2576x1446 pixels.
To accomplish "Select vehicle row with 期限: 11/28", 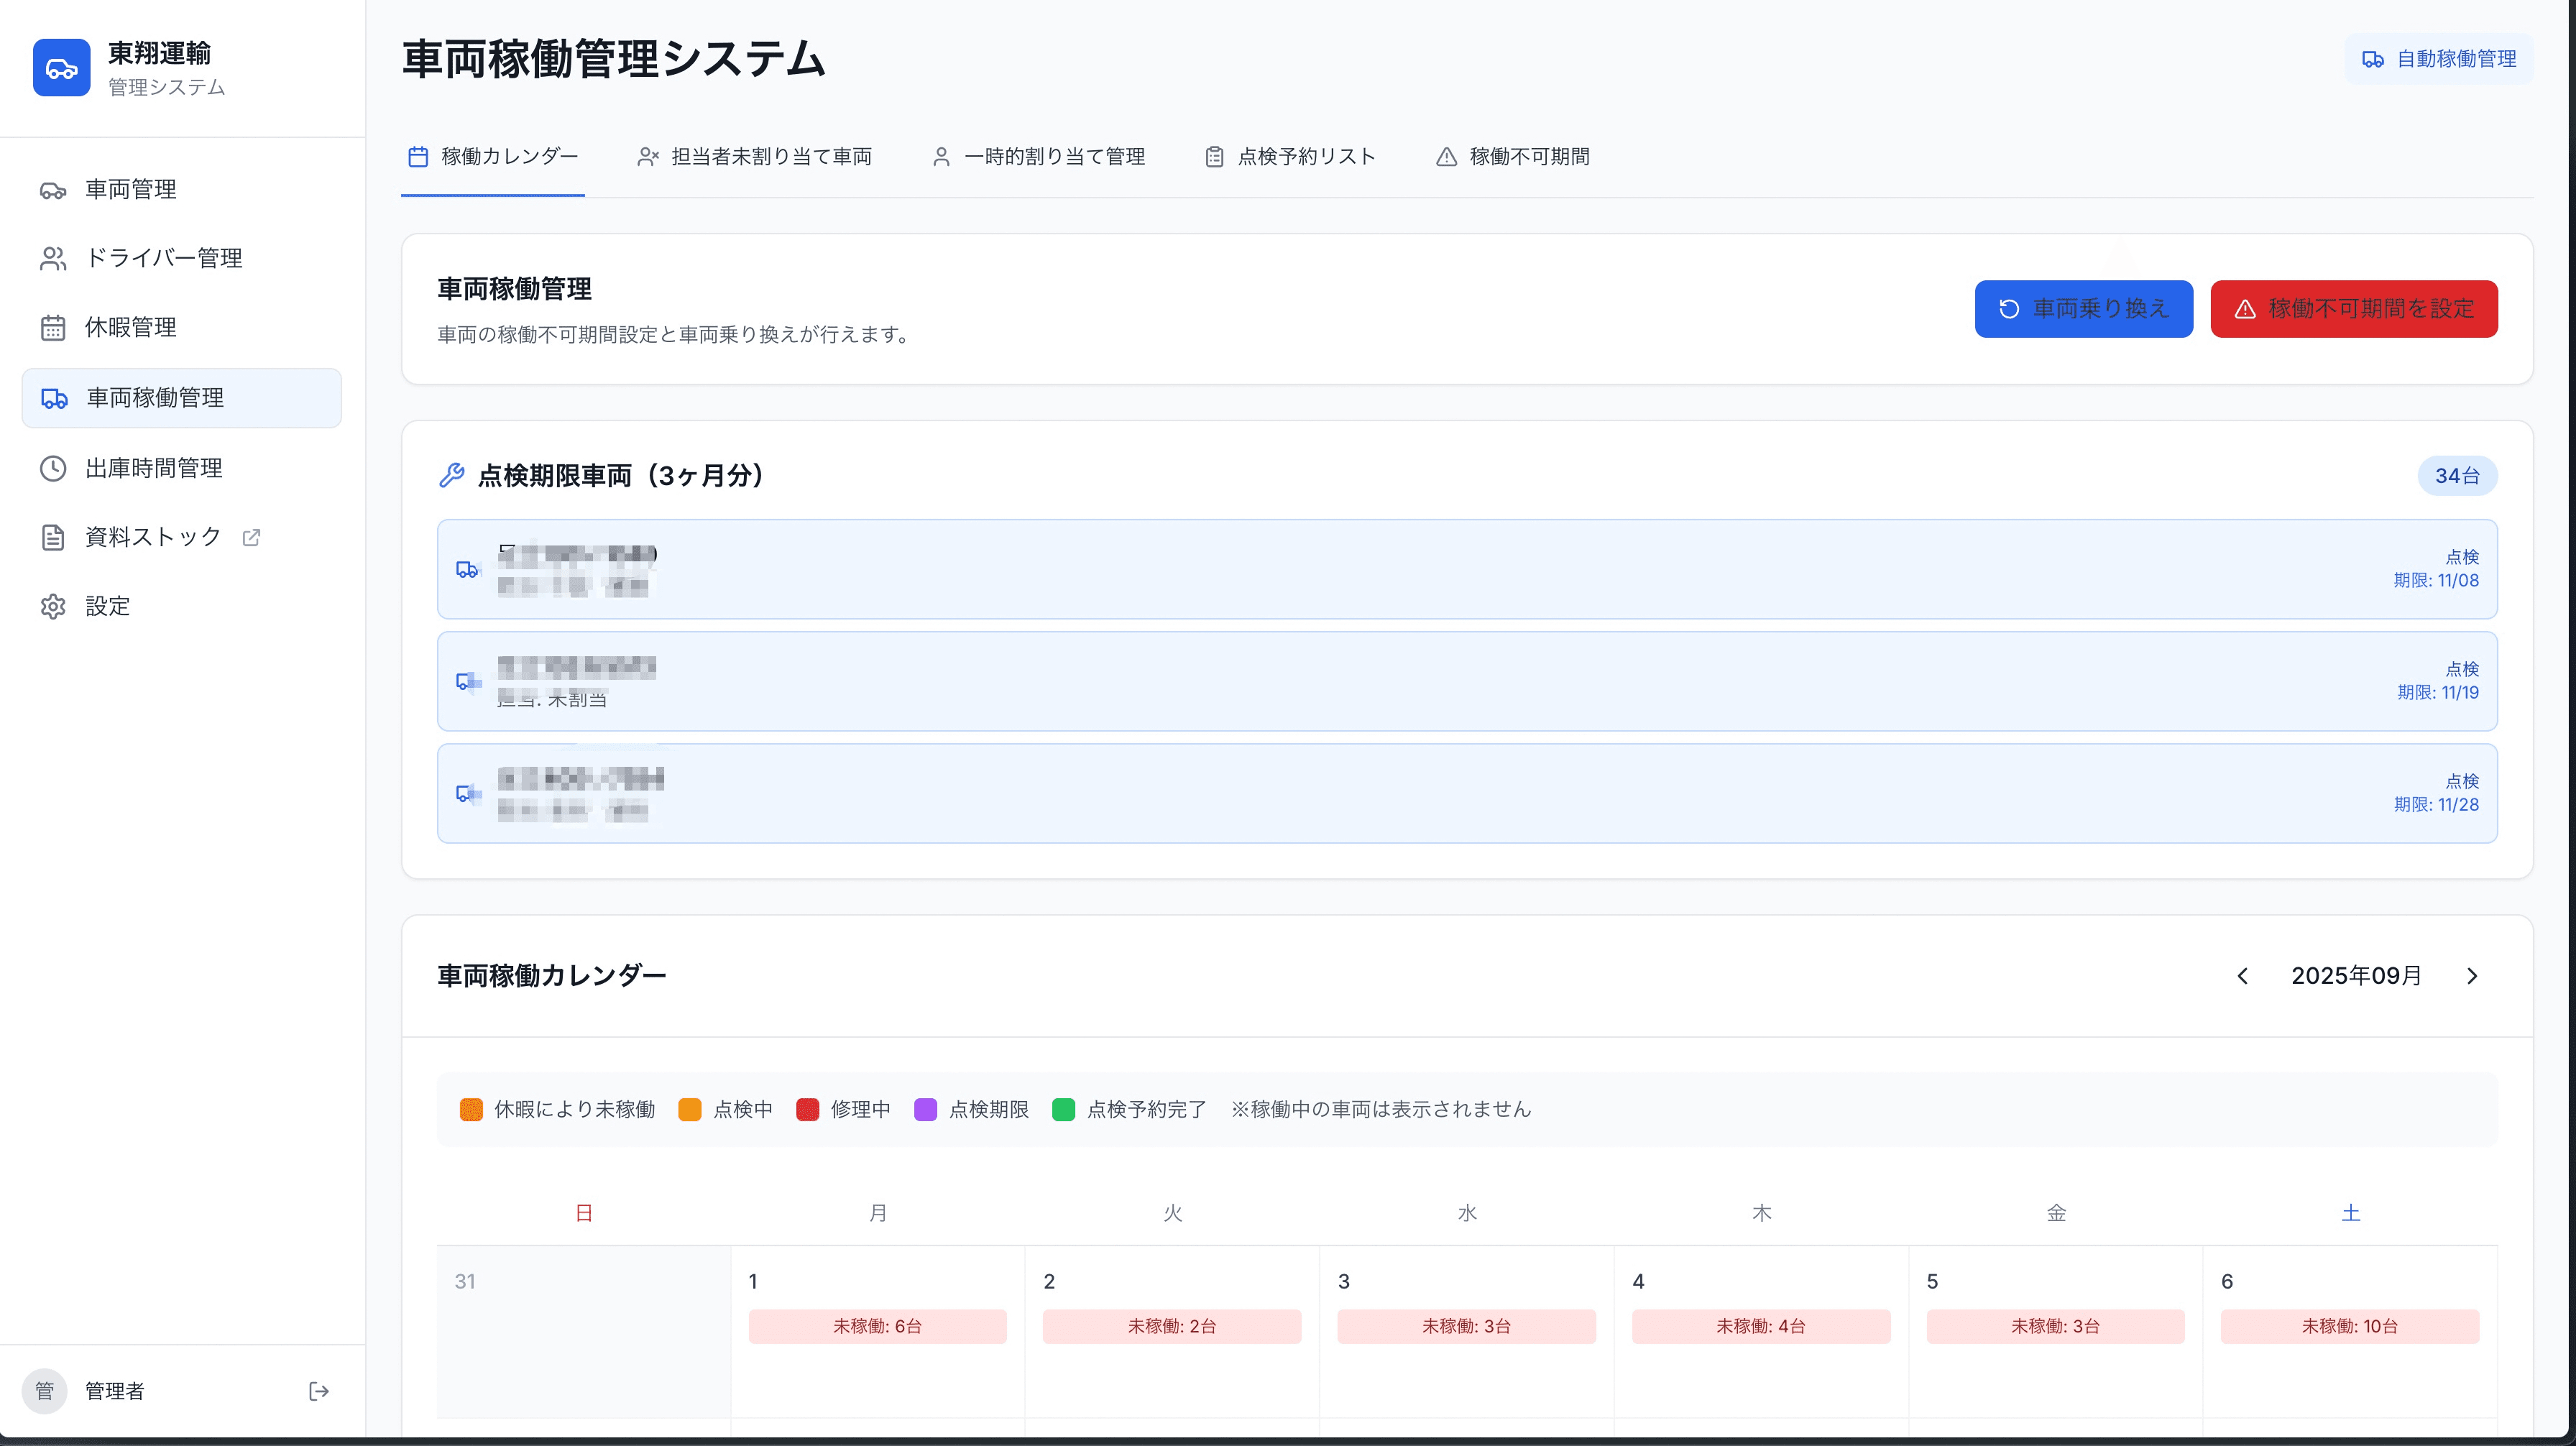I will 1467,793.
